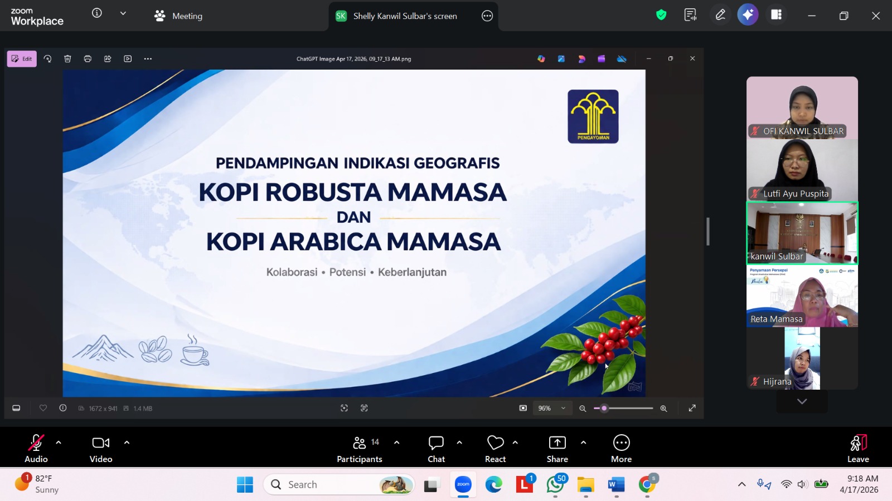The image size is (892, 501).
Task: Leave the meeting
Action: tap(858, 448)
